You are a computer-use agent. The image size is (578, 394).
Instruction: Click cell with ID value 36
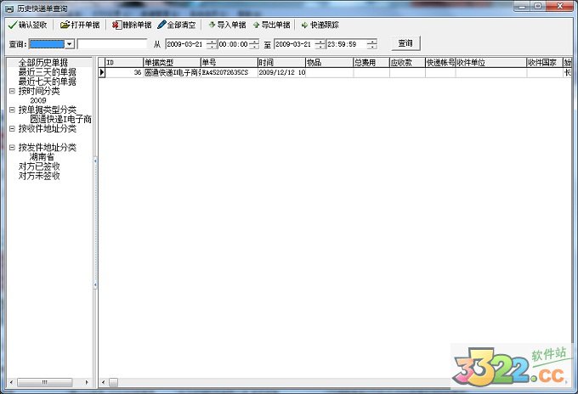[x=124, y=72]
